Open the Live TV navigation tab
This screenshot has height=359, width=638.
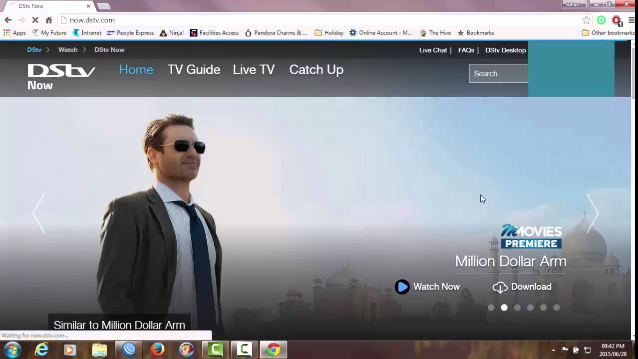click(x=254, y=69)
